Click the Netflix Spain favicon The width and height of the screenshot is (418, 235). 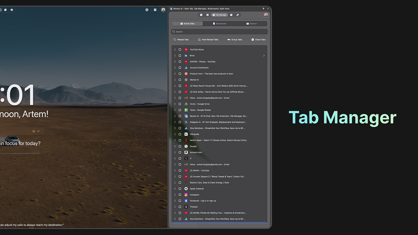tap(186, 140)
